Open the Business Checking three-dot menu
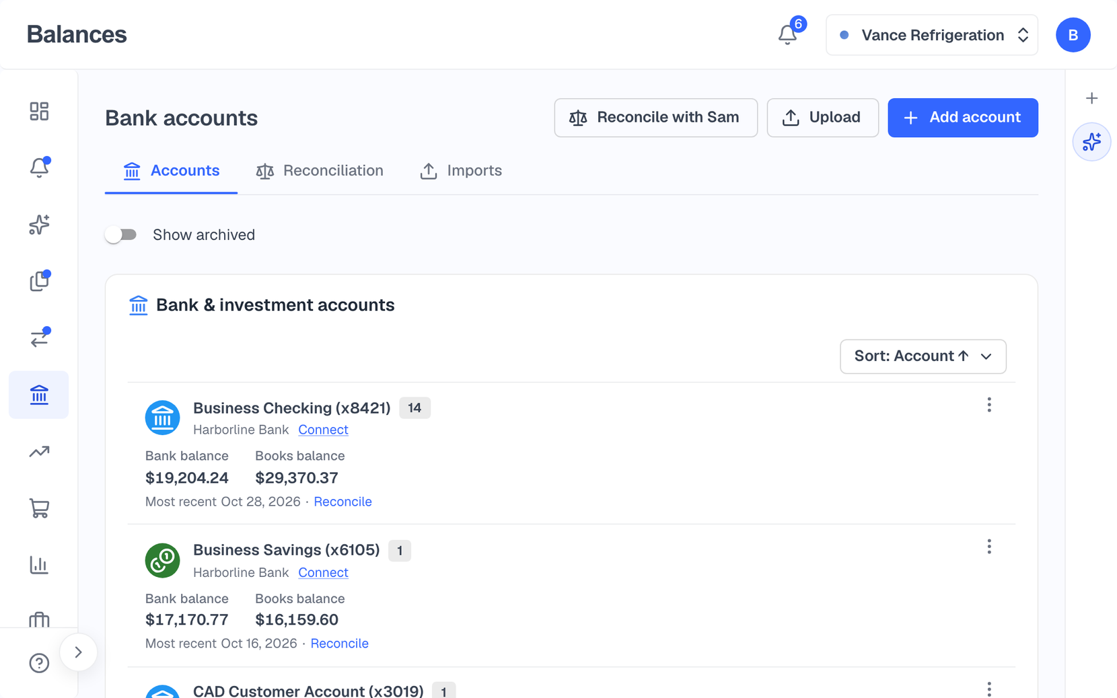This screenshot has height=698, width=1117. pos(988,405)
